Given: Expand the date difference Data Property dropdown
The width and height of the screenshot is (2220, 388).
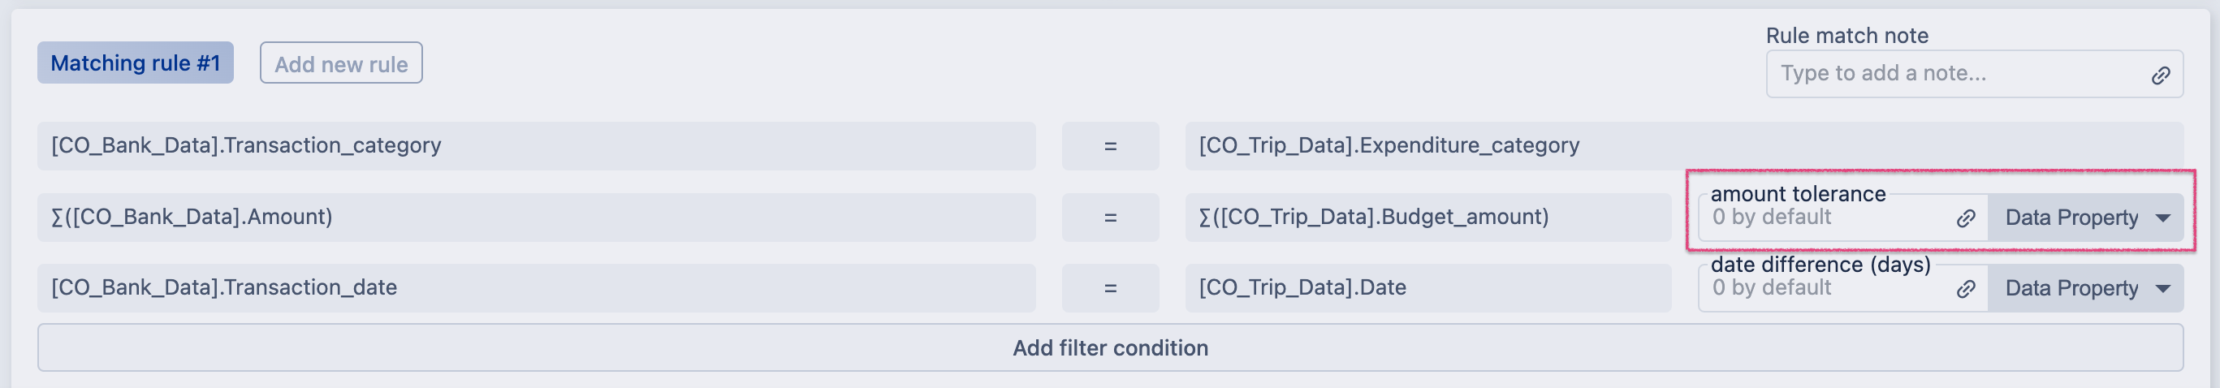Looking at the screenshot, I should click(x=2085, y=289).
